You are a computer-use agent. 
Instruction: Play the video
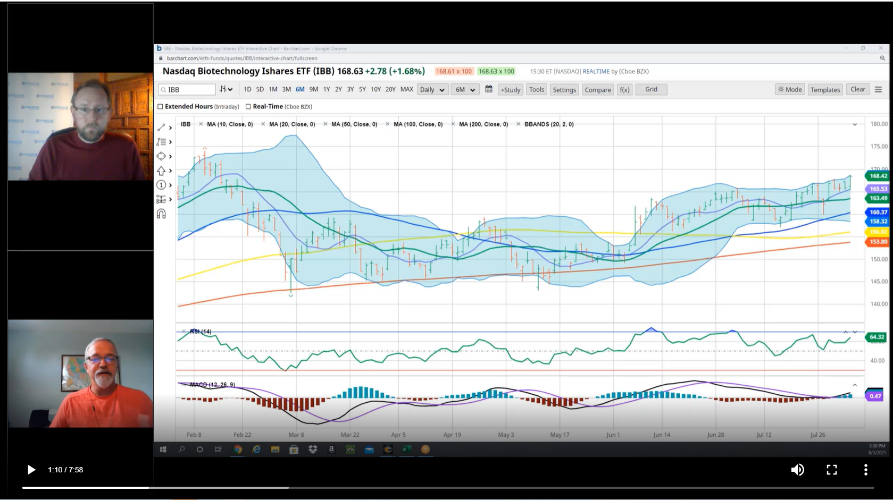(x=31, y=470)
